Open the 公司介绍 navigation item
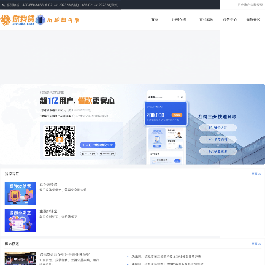The height and width of the screenshot is (265, 265). 179,20
